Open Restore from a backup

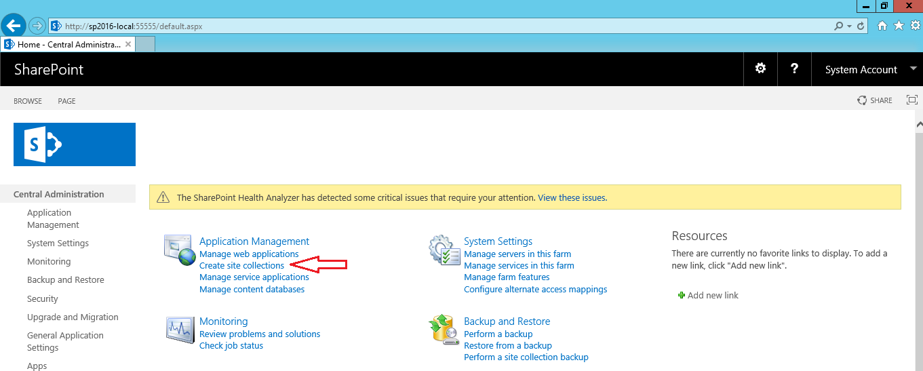click(508, 345)
